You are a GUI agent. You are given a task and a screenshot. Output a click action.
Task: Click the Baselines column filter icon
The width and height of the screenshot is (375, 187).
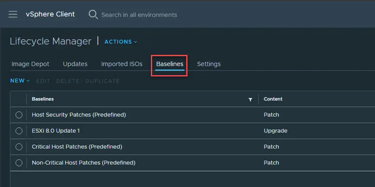[250, 99]
